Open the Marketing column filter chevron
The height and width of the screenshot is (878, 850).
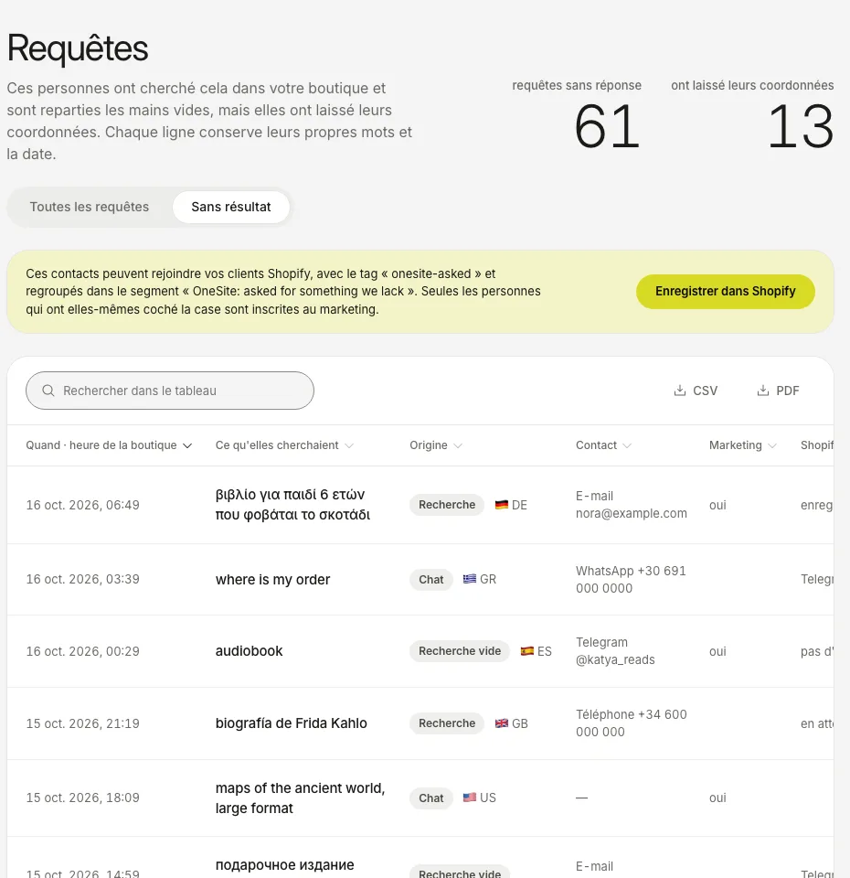click(x=772, y=445)
